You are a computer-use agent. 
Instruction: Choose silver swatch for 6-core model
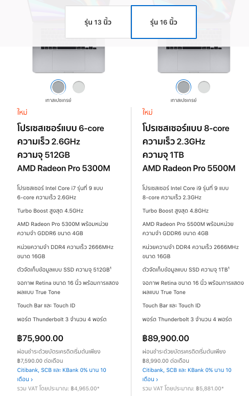[79, 87]
